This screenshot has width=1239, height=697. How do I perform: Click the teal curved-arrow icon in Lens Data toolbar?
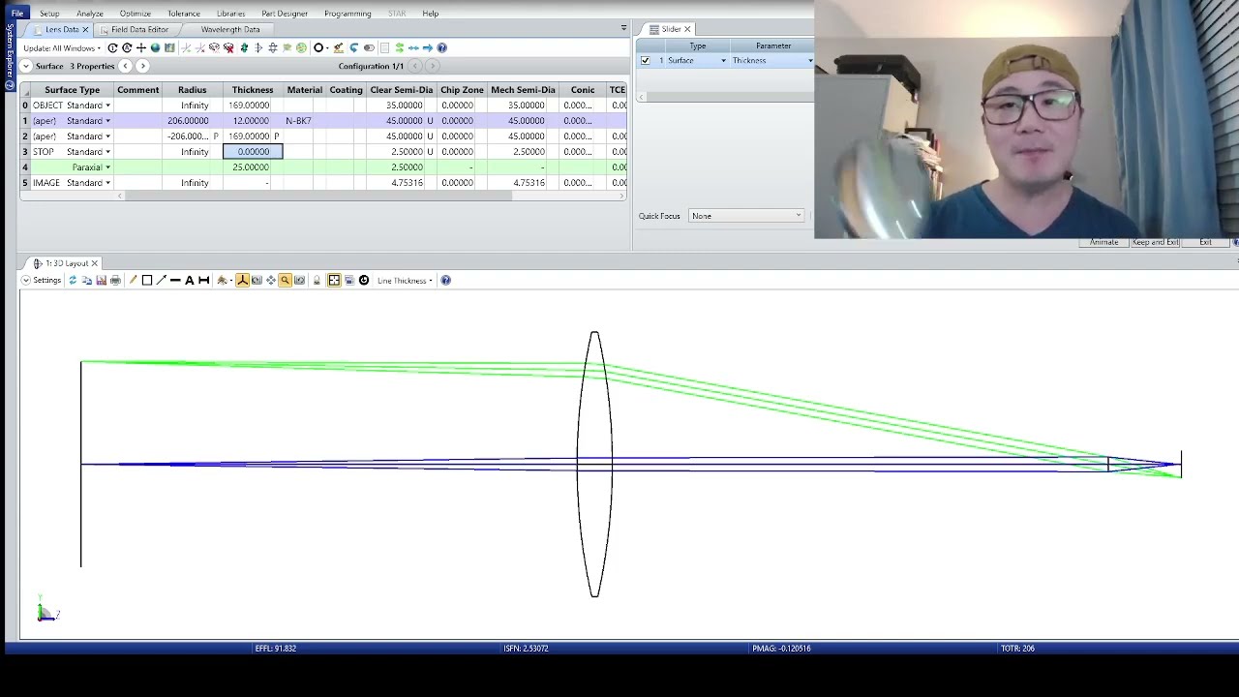click(353, 47)
